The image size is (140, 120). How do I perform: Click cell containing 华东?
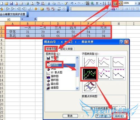[x=13, y=32]
